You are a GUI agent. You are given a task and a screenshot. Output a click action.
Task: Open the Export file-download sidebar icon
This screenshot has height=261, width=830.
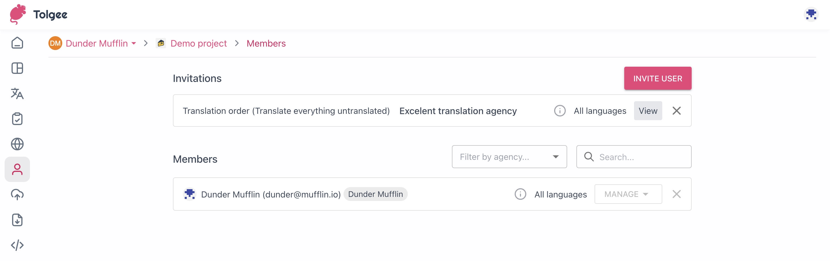click(17, 220)
